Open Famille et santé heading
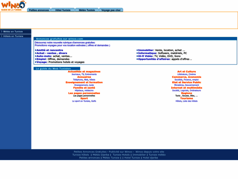Viewport: 238px width, 179px height. pos(84,88)
